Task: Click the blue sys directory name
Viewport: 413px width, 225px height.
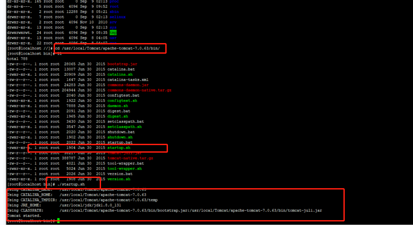Action: coord(113,28)
